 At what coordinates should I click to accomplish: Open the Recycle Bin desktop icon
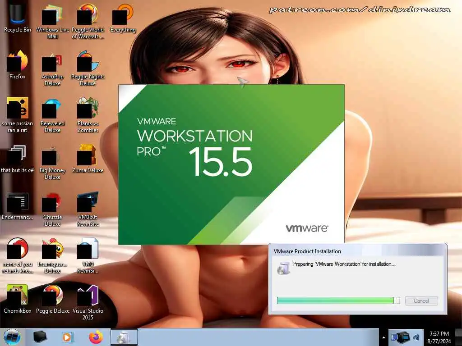coord(18,18)
